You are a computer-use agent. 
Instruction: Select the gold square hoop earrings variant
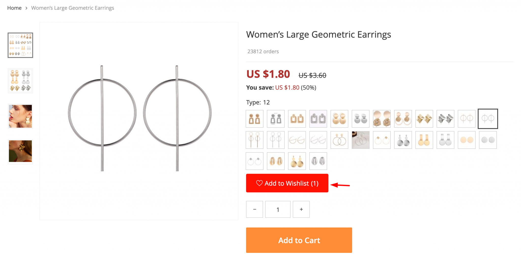pyautogui.click(x=297, y=119)
